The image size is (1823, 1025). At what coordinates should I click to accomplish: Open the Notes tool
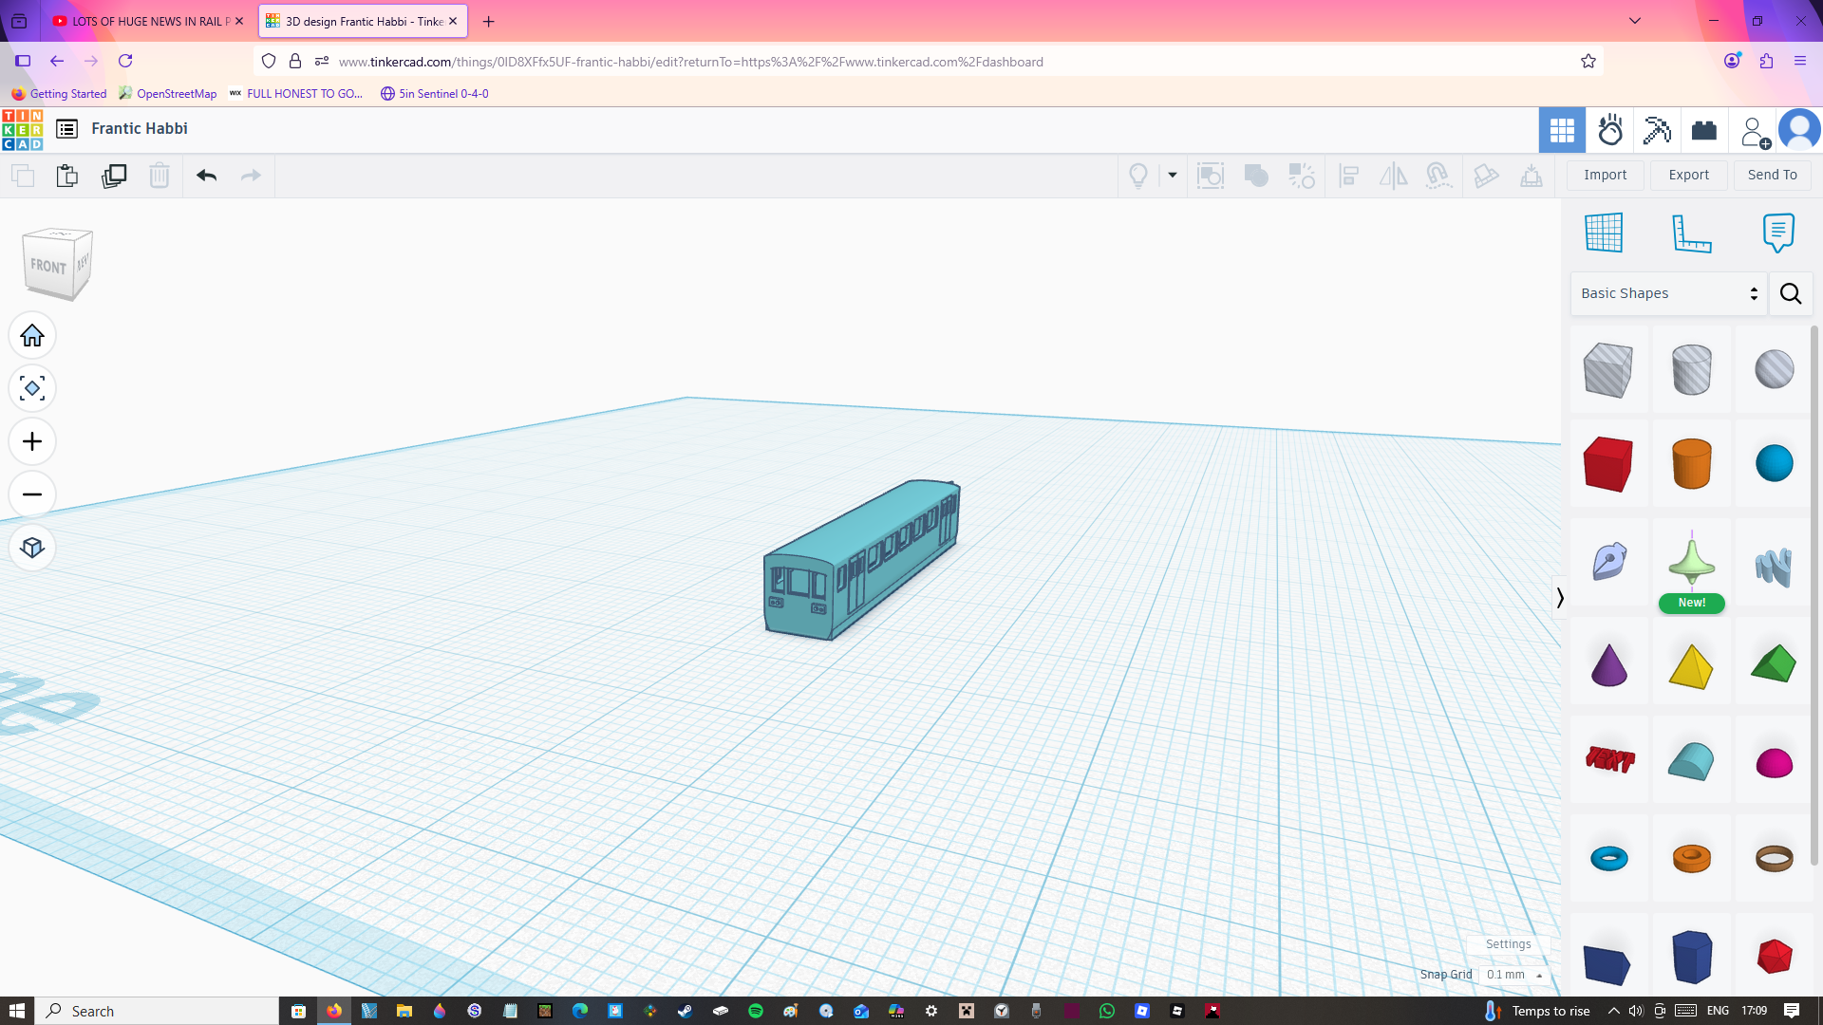[1777, 233]
